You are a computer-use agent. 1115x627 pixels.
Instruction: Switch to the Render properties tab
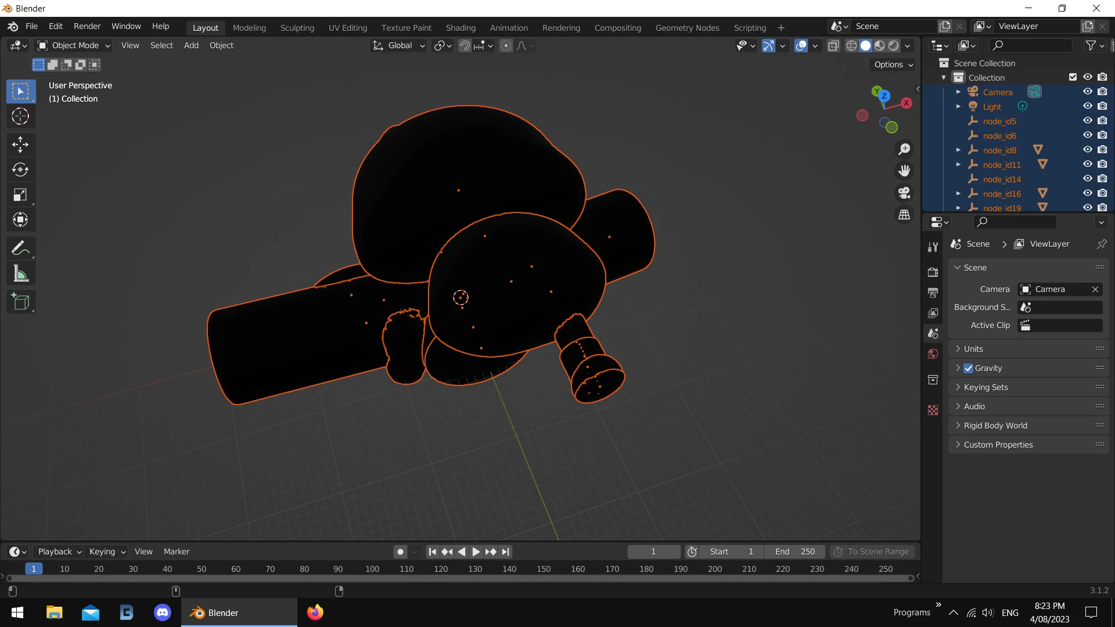pos(933,271)
